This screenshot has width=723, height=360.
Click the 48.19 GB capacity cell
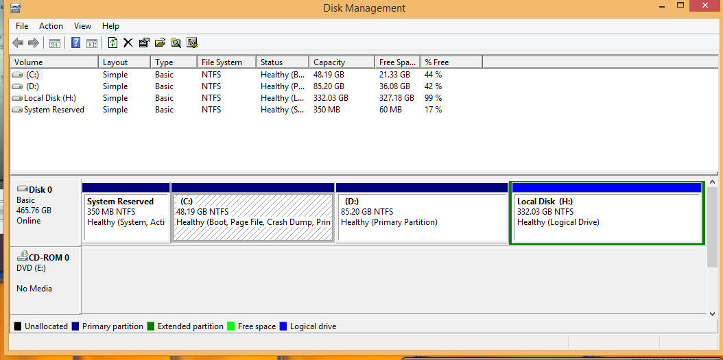coord(329,75)
